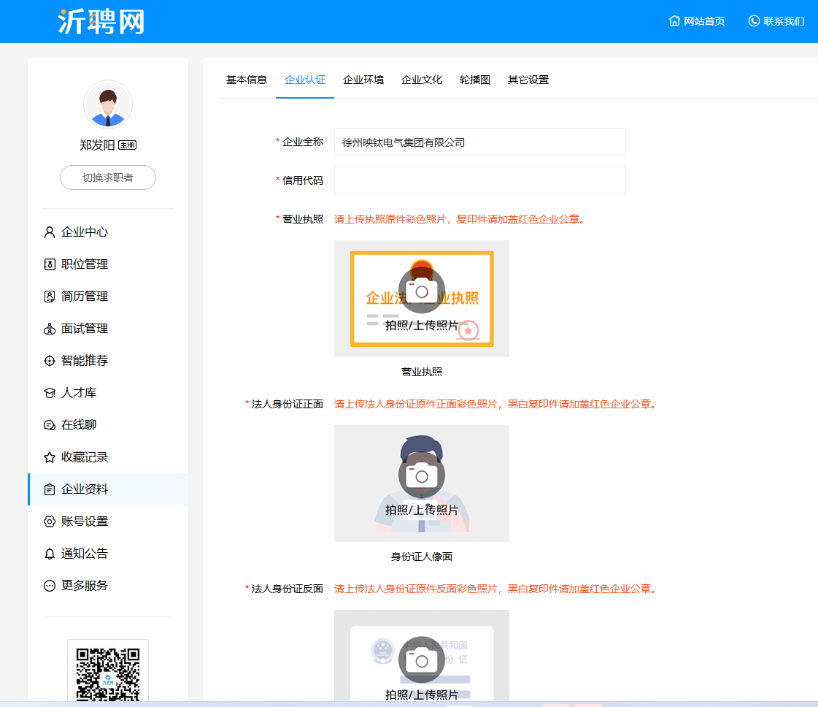Open 在线聊 chat bubble icon
818x707 pixels.
pos(50,425)
